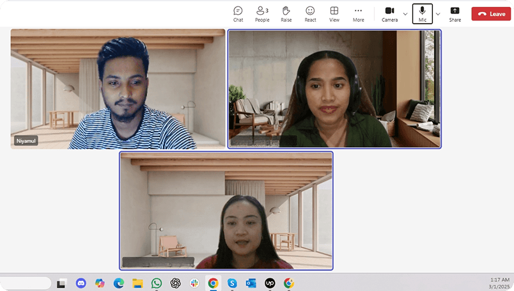
Task: Open Skype from the taskbar
Action: pos(232,283)
